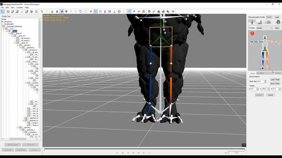Click the Load T Pose button
The height and width of the screenshot is (158, 282).
click(275, 79)
